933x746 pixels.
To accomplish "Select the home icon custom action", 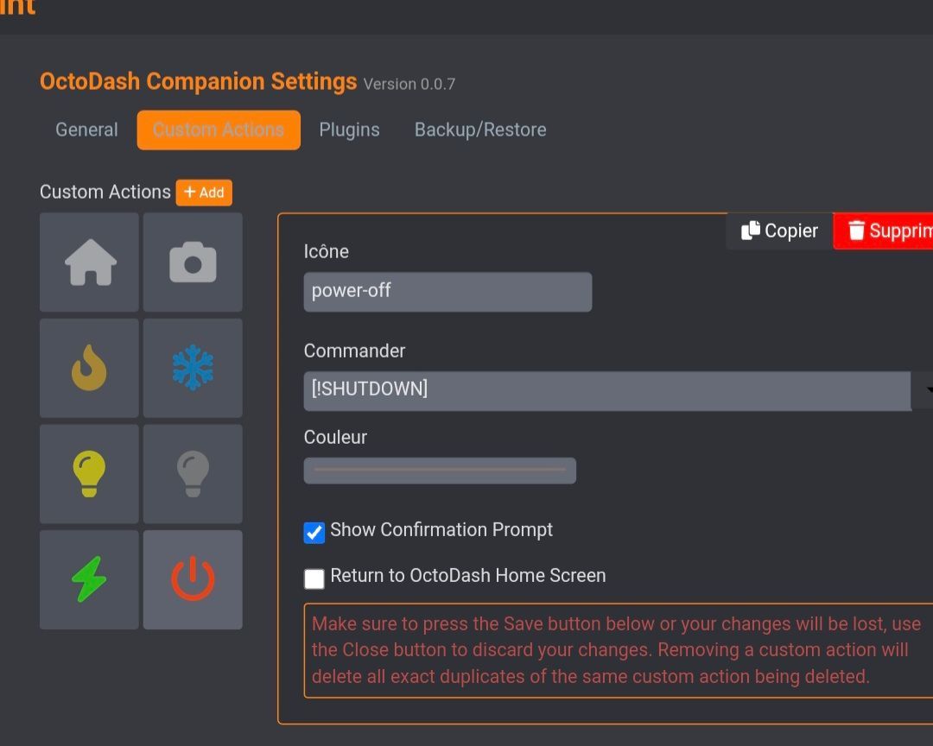I will pos(89,262).
